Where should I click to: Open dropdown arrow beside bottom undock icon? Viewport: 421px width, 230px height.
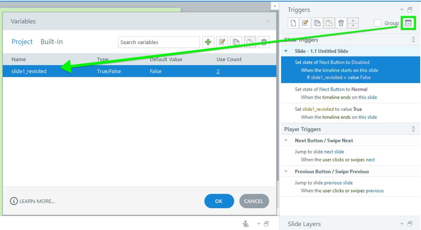[x=259, y=224]
